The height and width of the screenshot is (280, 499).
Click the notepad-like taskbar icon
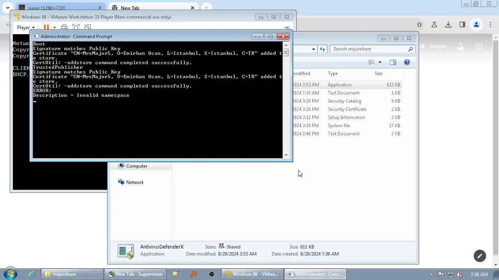click(176, 274)
